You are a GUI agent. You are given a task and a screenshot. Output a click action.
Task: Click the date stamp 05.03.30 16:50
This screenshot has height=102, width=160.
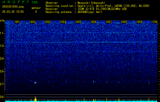tap(13, 12)
